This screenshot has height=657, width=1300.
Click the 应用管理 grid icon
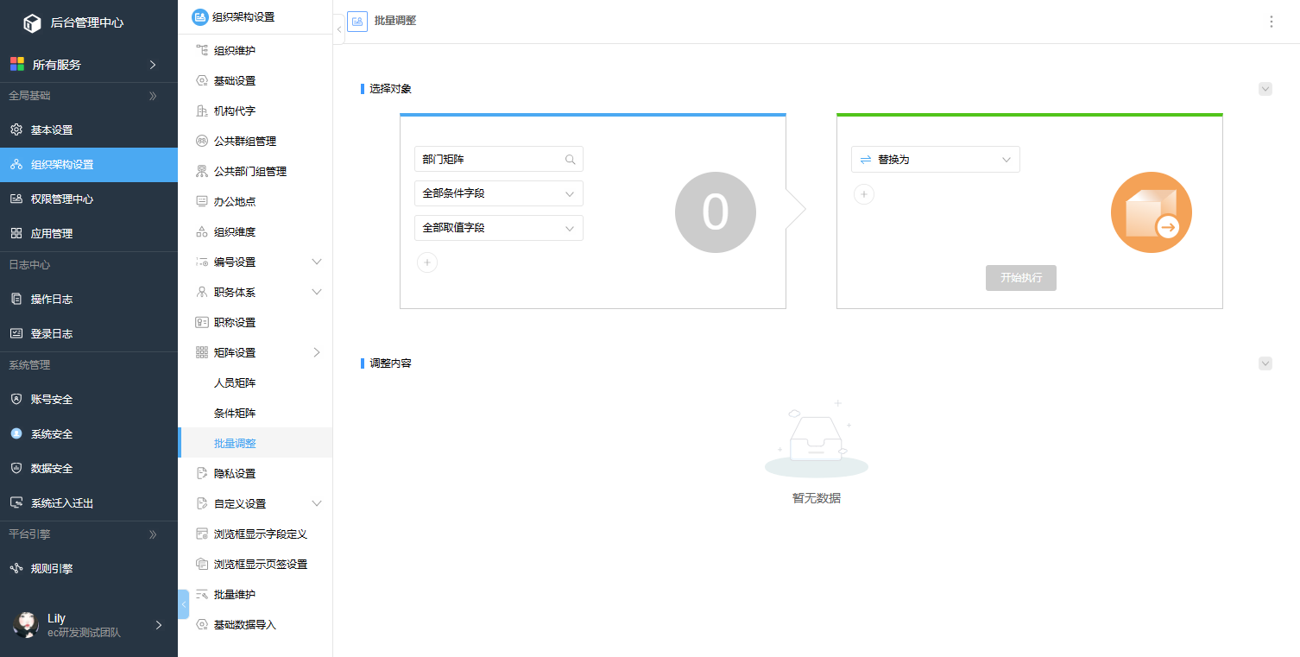pos(16,234)
